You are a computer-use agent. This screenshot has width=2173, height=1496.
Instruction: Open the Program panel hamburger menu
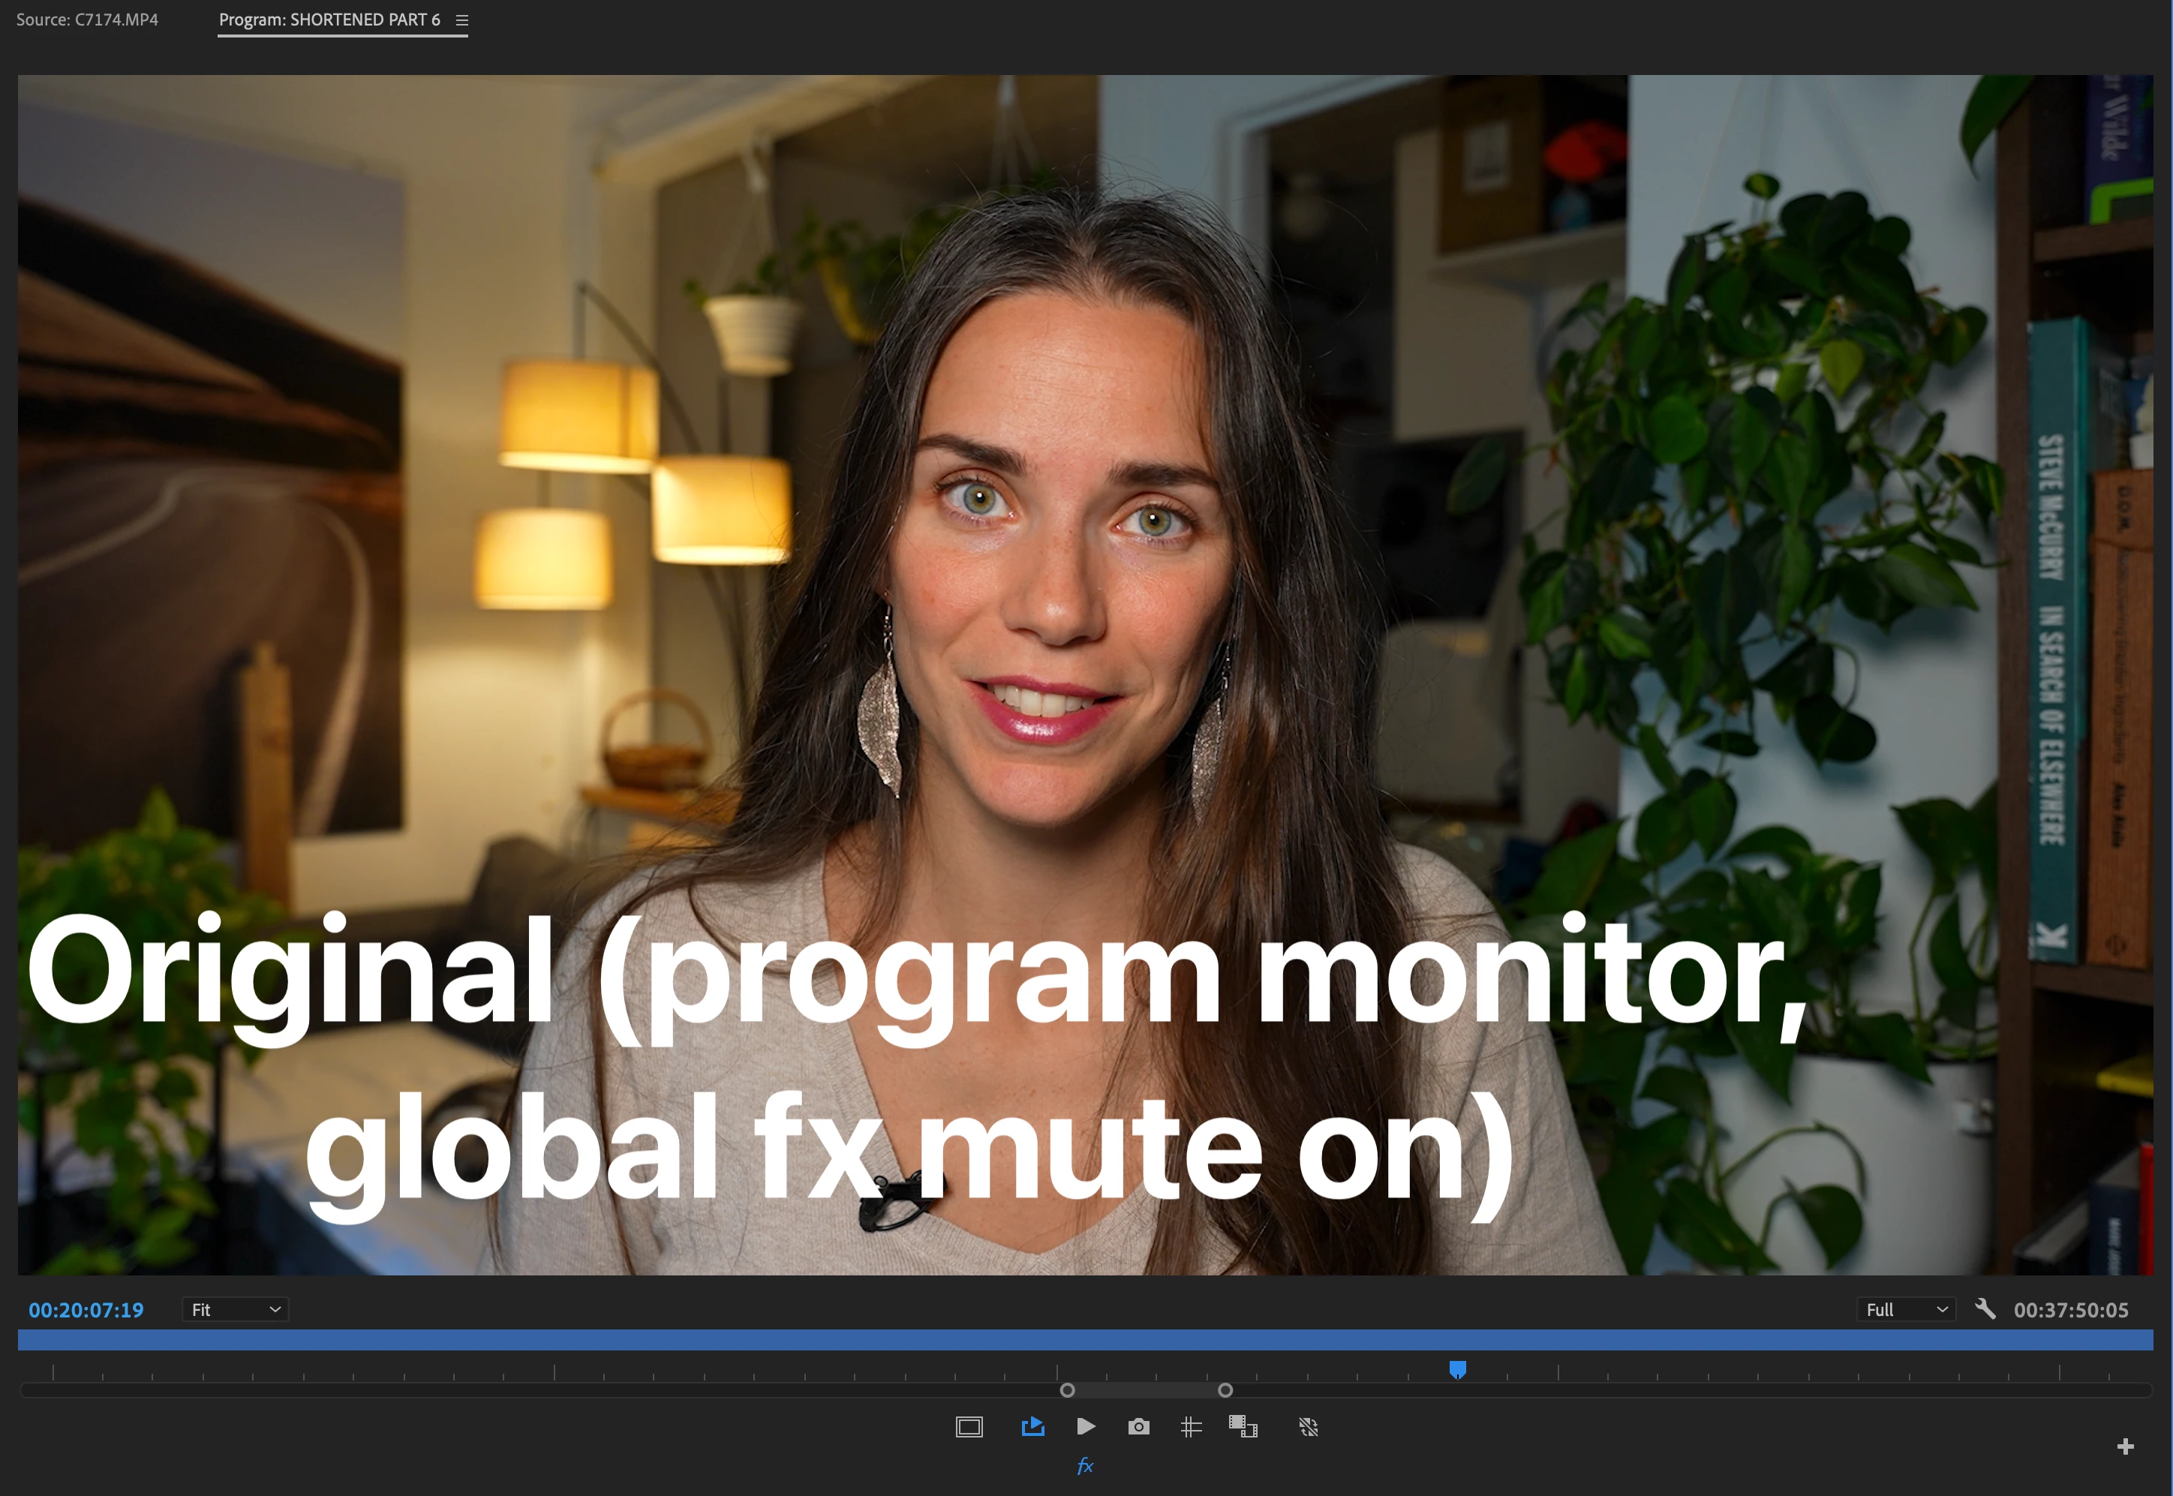tap(461, 20)
